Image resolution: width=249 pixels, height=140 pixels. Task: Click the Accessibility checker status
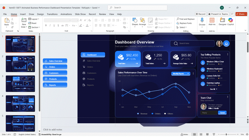coord(50,134)
